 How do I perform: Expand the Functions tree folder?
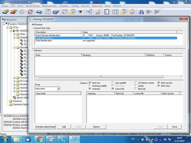click(x=15, y=78)
